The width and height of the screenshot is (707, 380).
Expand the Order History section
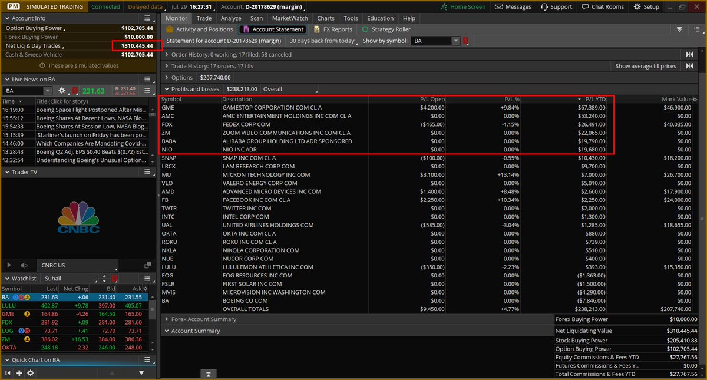[166, 54]
